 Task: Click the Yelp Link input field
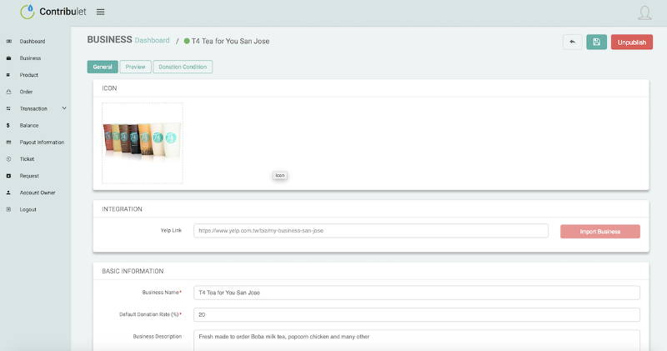click(371, 231)
